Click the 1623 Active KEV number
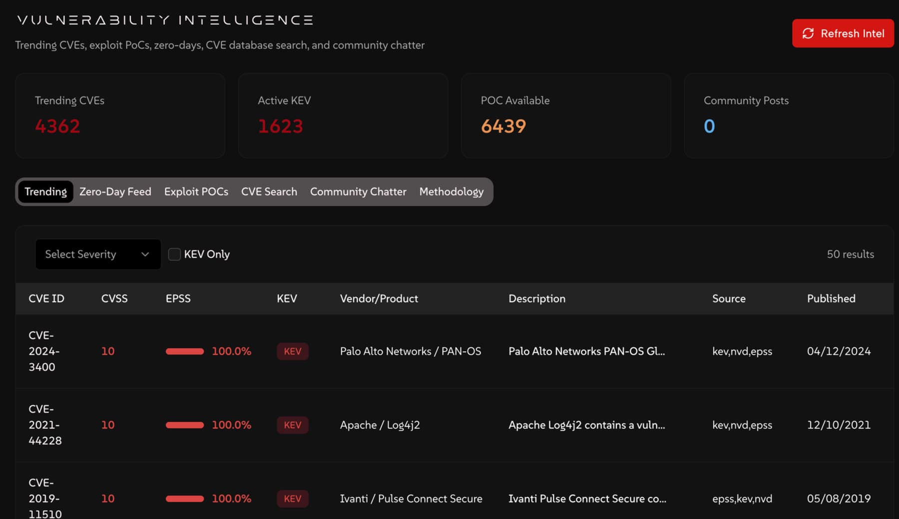Screen dimensions: 899x519 (280, 126)
